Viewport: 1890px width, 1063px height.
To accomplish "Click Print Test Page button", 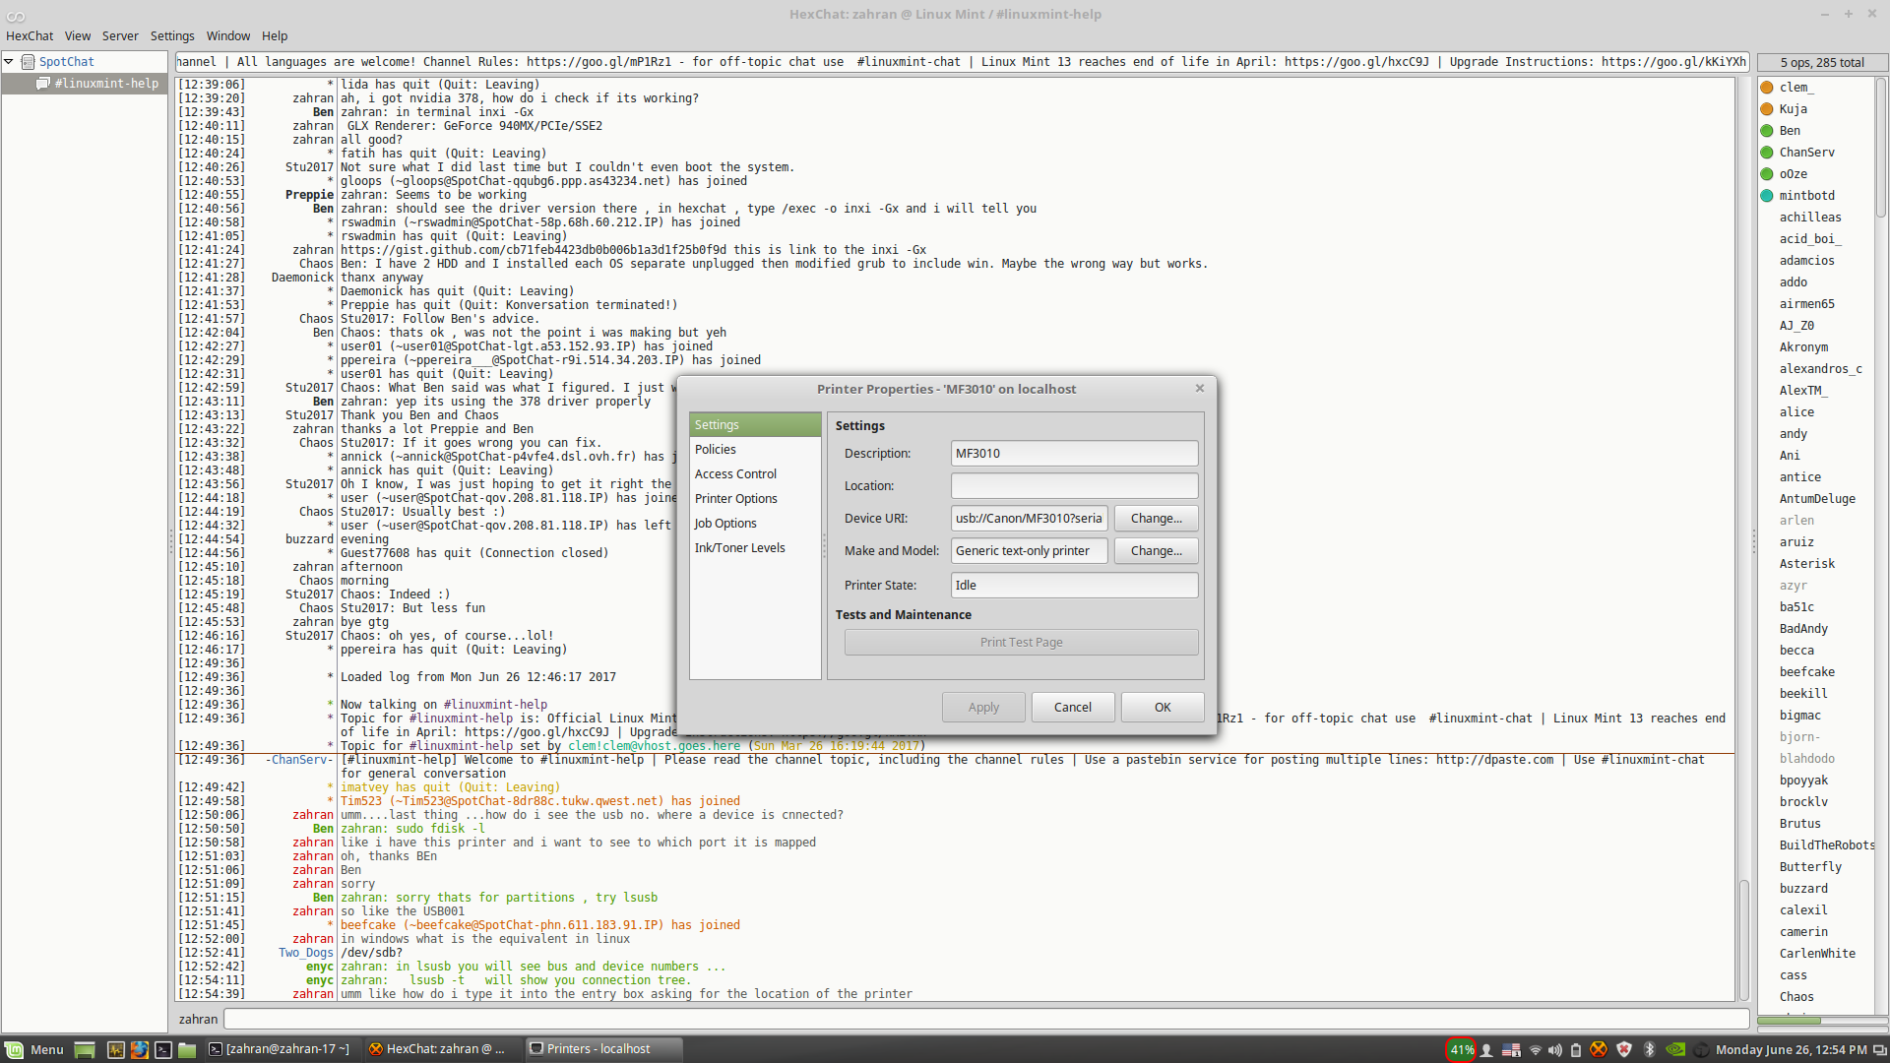I will pyautogui.click(x=1021, y=643).
